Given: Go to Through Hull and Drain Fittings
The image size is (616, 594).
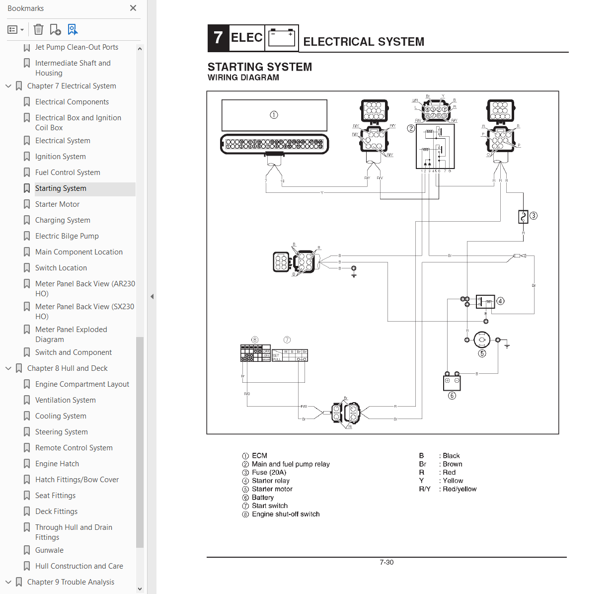Looking at the screenshot, I should pyautogui.click(x=74, y=532).
